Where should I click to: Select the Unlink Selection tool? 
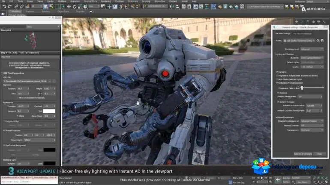(22, 7)
